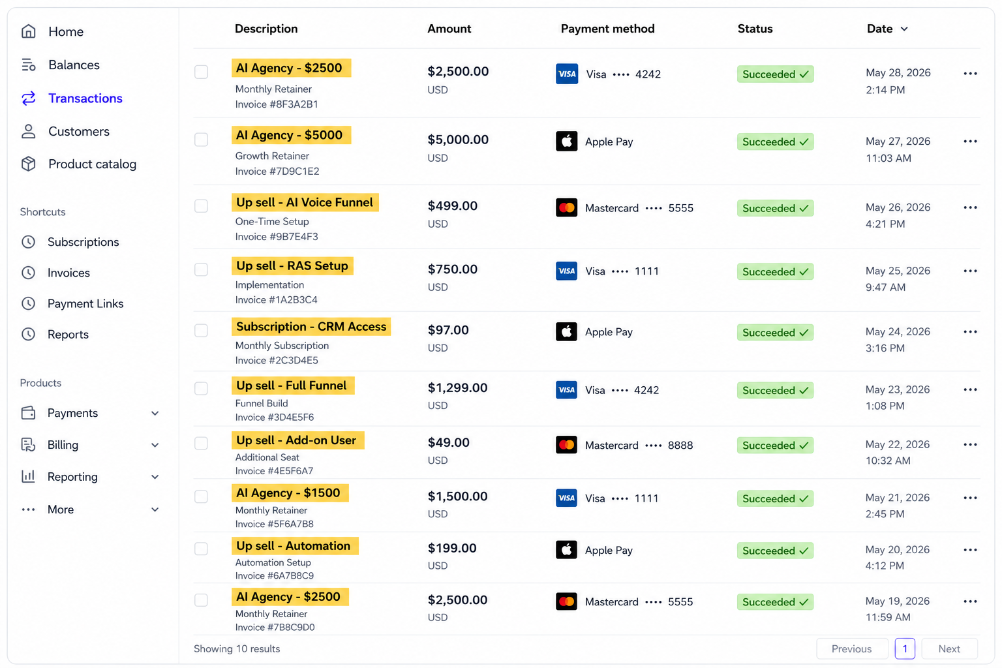Expand the More menu chevron
The width and height of the screenshot is (1002, 668).
click(155, 509)
